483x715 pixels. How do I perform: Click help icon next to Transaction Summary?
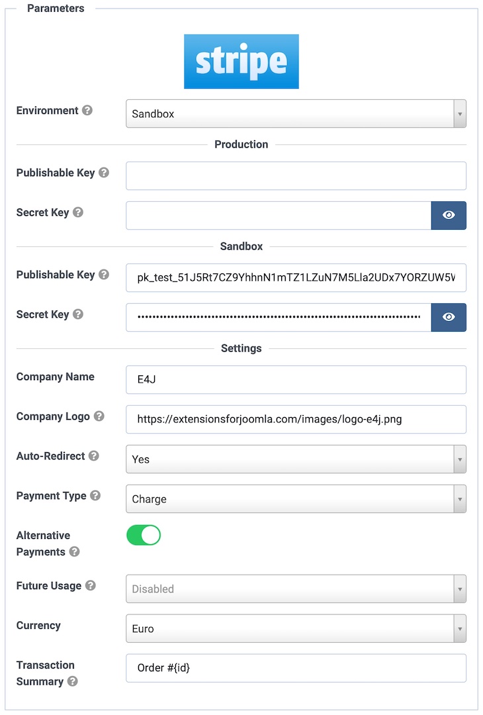pyautogui.click(x=72, y=681)
